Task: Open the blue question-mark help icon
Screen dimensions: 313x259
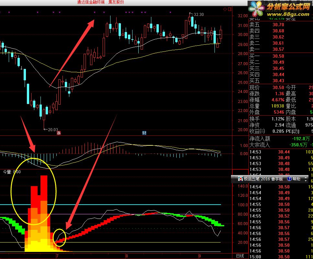Action: click(289, 179)
